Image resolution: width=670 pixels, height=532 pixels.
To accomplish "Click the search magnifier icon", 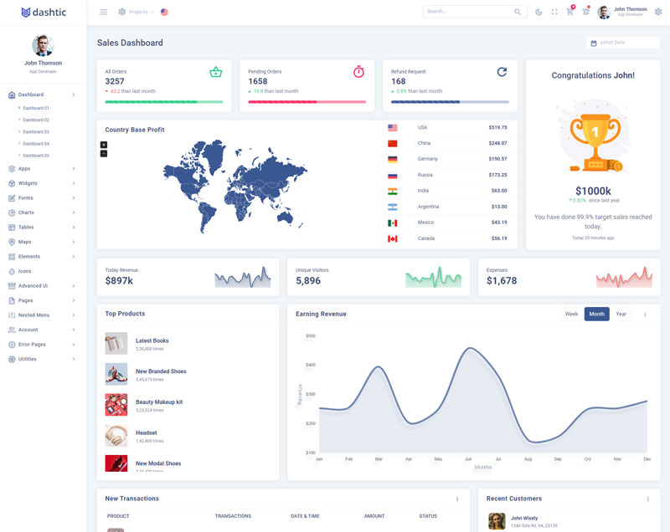I will point(518,12).
